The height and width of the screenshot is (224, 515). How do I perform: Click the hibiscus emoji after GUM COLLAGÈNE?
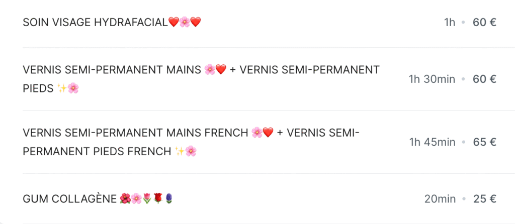click(125, 198)
